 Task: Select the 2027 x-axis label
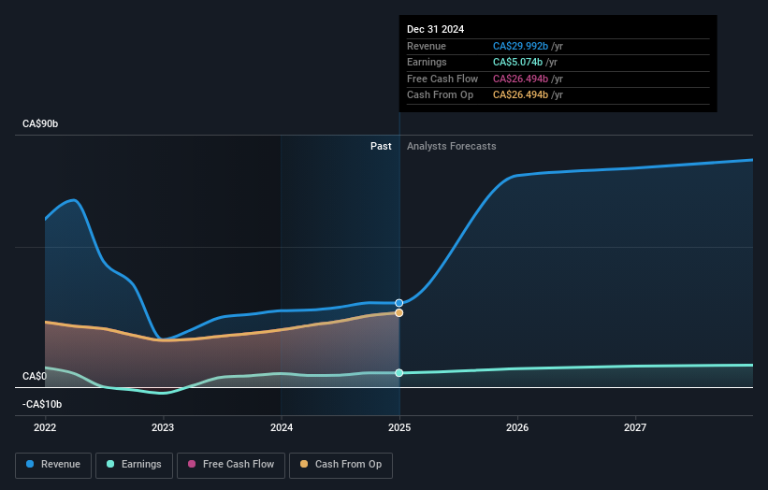[635, 428]
